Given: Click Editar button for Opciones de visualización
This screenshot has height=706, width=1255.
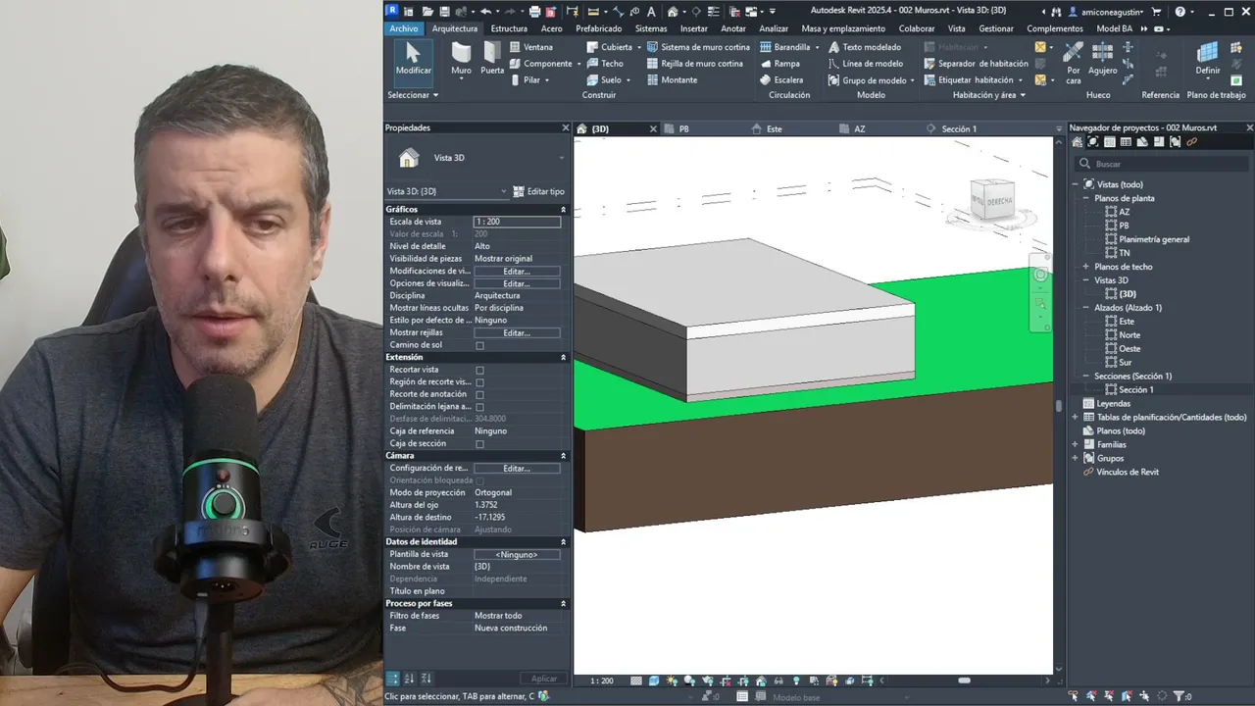Looking at the screenshot, I should click(x=517, y=283).
